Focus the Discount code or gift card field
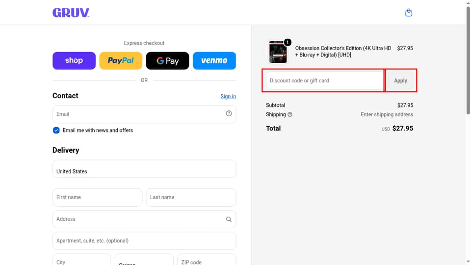 pos(325,80)
